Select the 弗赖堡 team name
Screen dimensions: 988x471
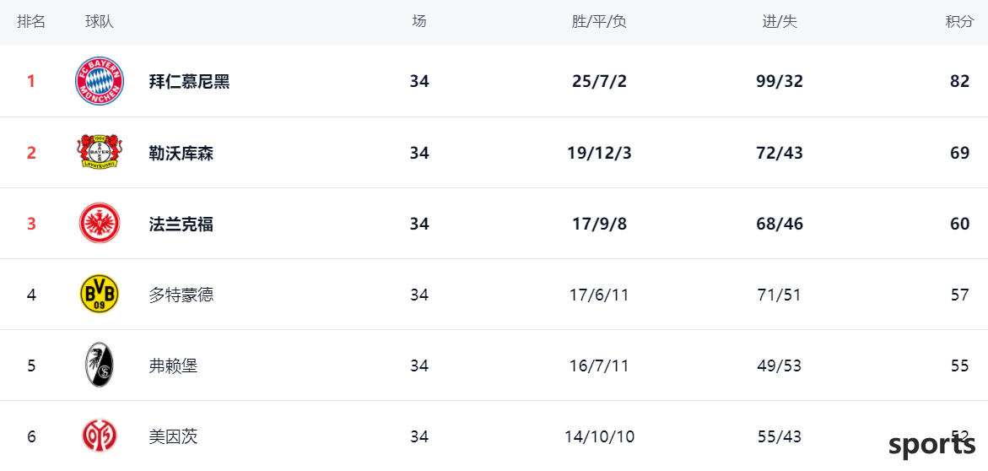click(x=173, y=365)
